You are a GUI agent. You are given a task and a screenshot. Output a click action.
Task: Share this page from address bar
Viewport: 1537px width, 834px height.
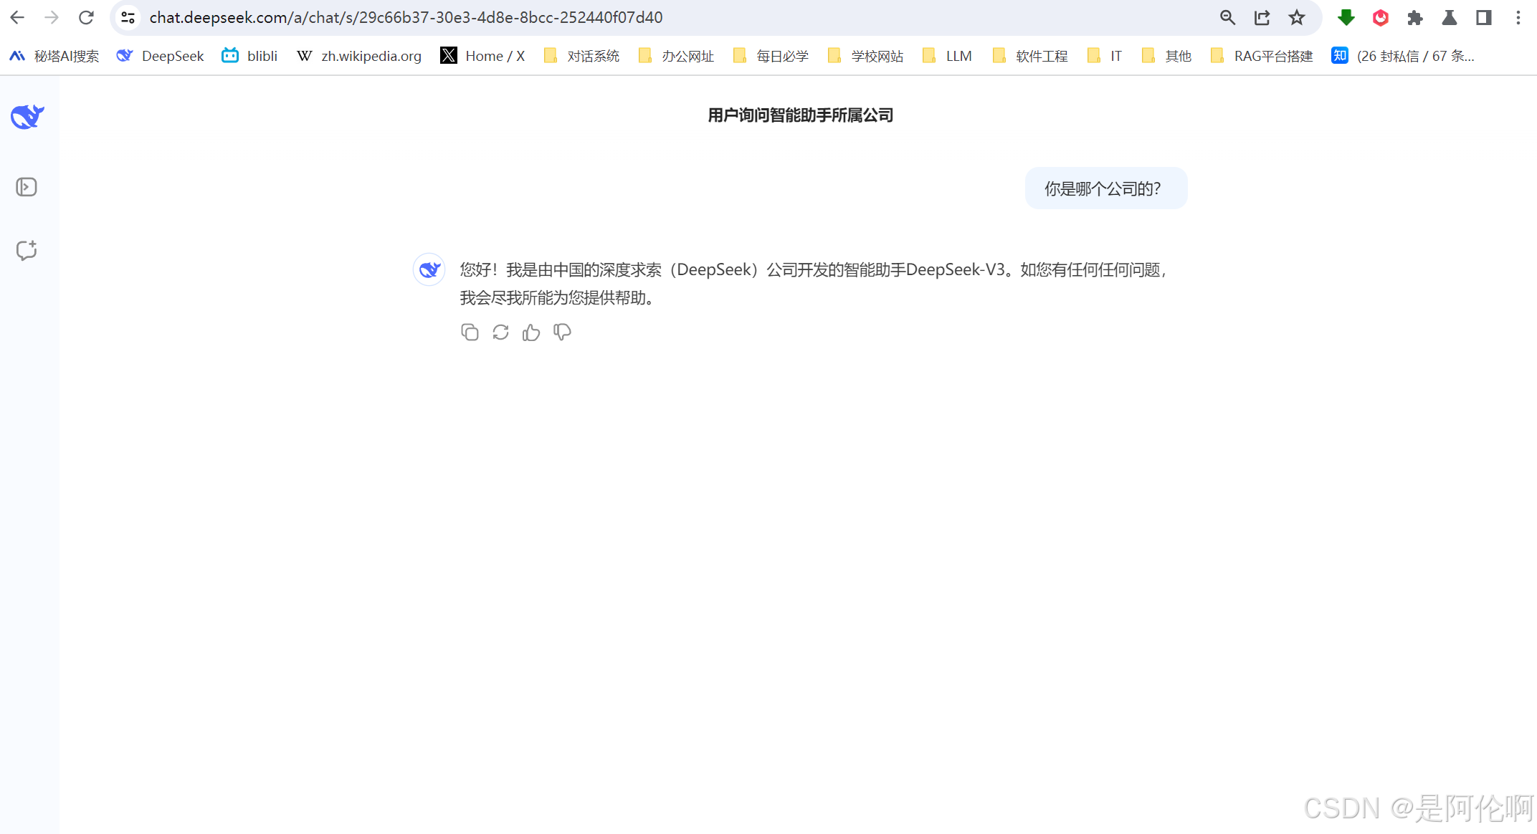[x=1262, y=18]
